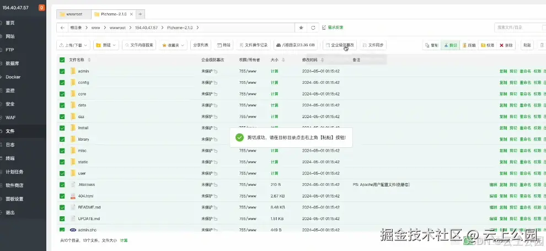
Task: Click the lock icon in user row
Action: pyautogui.click(x=216, y=173)
